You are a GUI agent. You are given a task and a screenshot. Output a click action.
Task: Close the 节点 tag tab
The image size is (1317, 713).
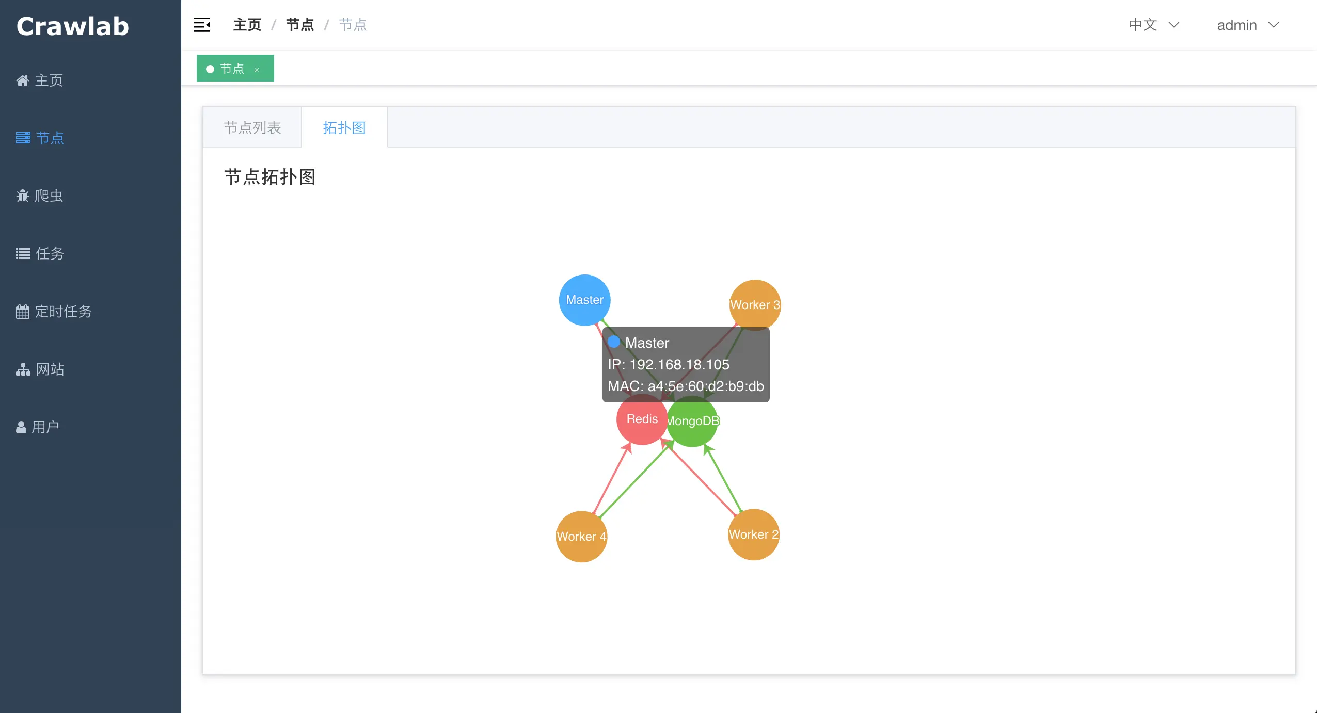(257, 70)
